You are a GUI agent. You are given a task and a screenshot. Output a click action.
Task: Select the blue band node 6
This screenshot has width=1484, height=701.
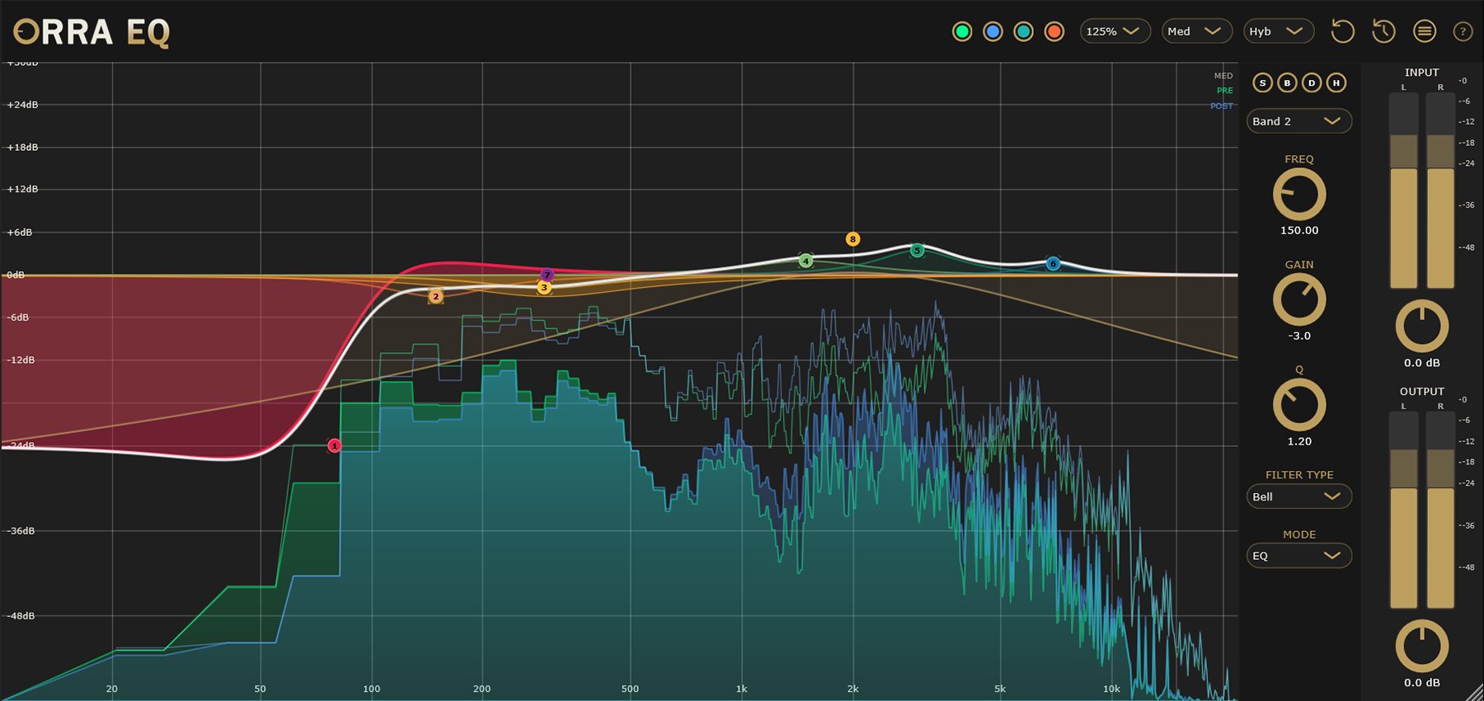coord(1052,264)
